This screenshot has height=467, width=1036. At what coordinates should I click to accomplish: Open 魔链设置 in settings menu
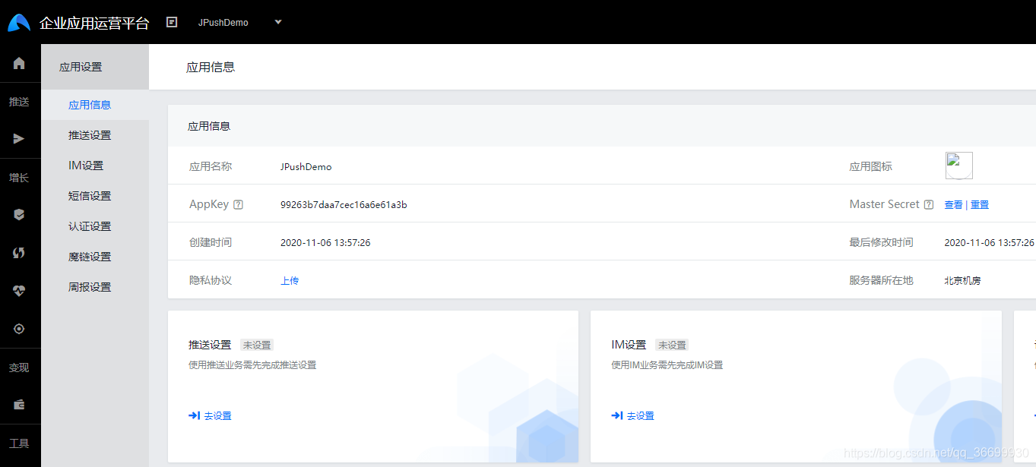tap(90, 257)
